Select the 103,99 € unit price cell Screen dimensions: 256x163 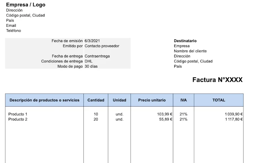pos(165,114)
